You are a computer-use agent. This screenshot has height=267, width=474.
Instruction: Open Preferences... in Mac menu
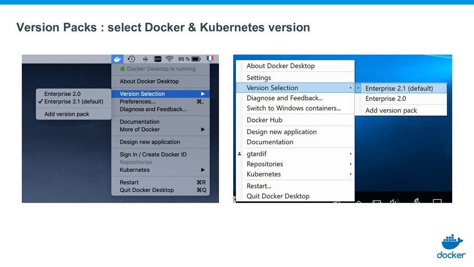tap(161, 102)
